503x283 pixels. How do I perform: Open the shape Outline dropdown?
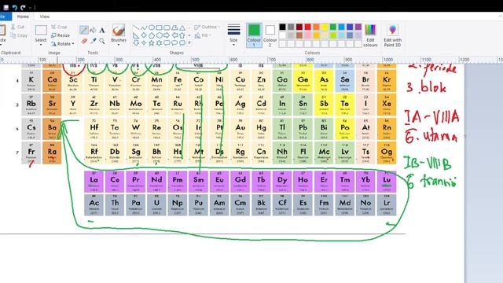(x=207, y=28)
